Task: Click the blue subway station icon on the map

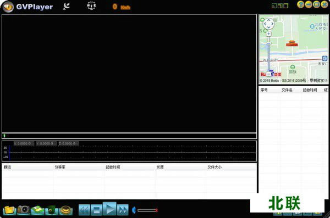Action: pyautogui.click(x=324, y=58)
